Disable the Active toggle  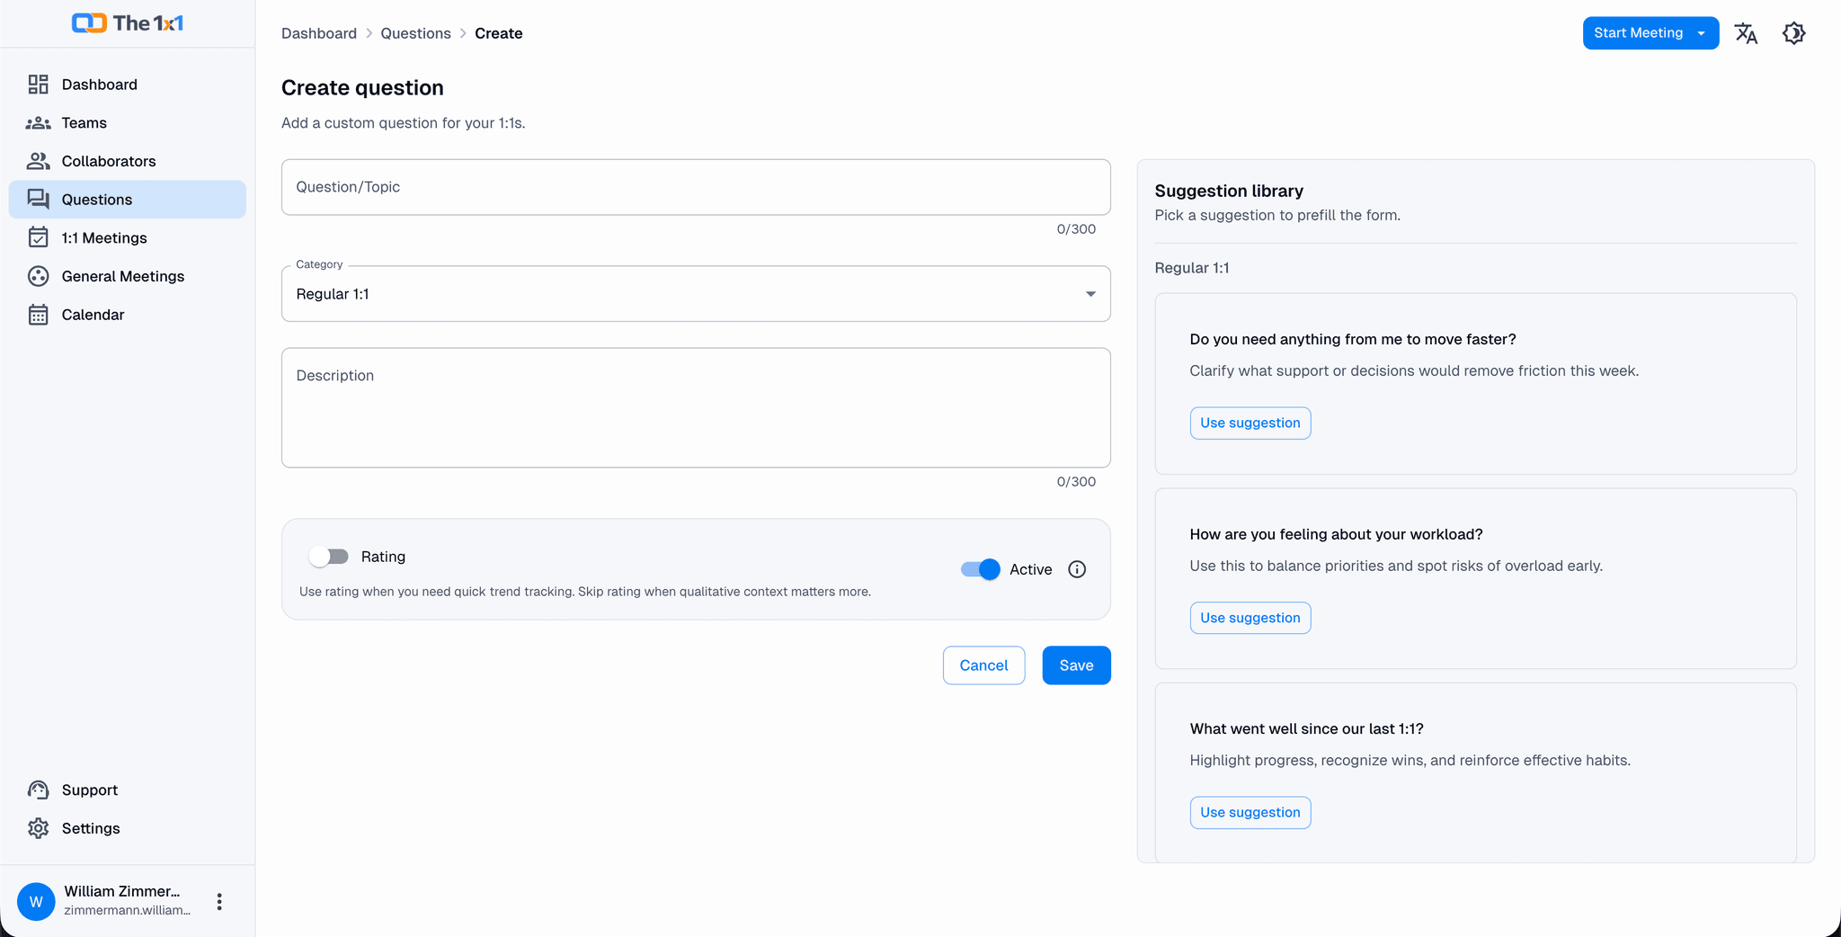pos(979,569)
